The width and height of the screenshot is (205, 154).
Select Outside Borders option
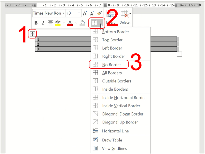pyautogui.click(x=117, y=81)
